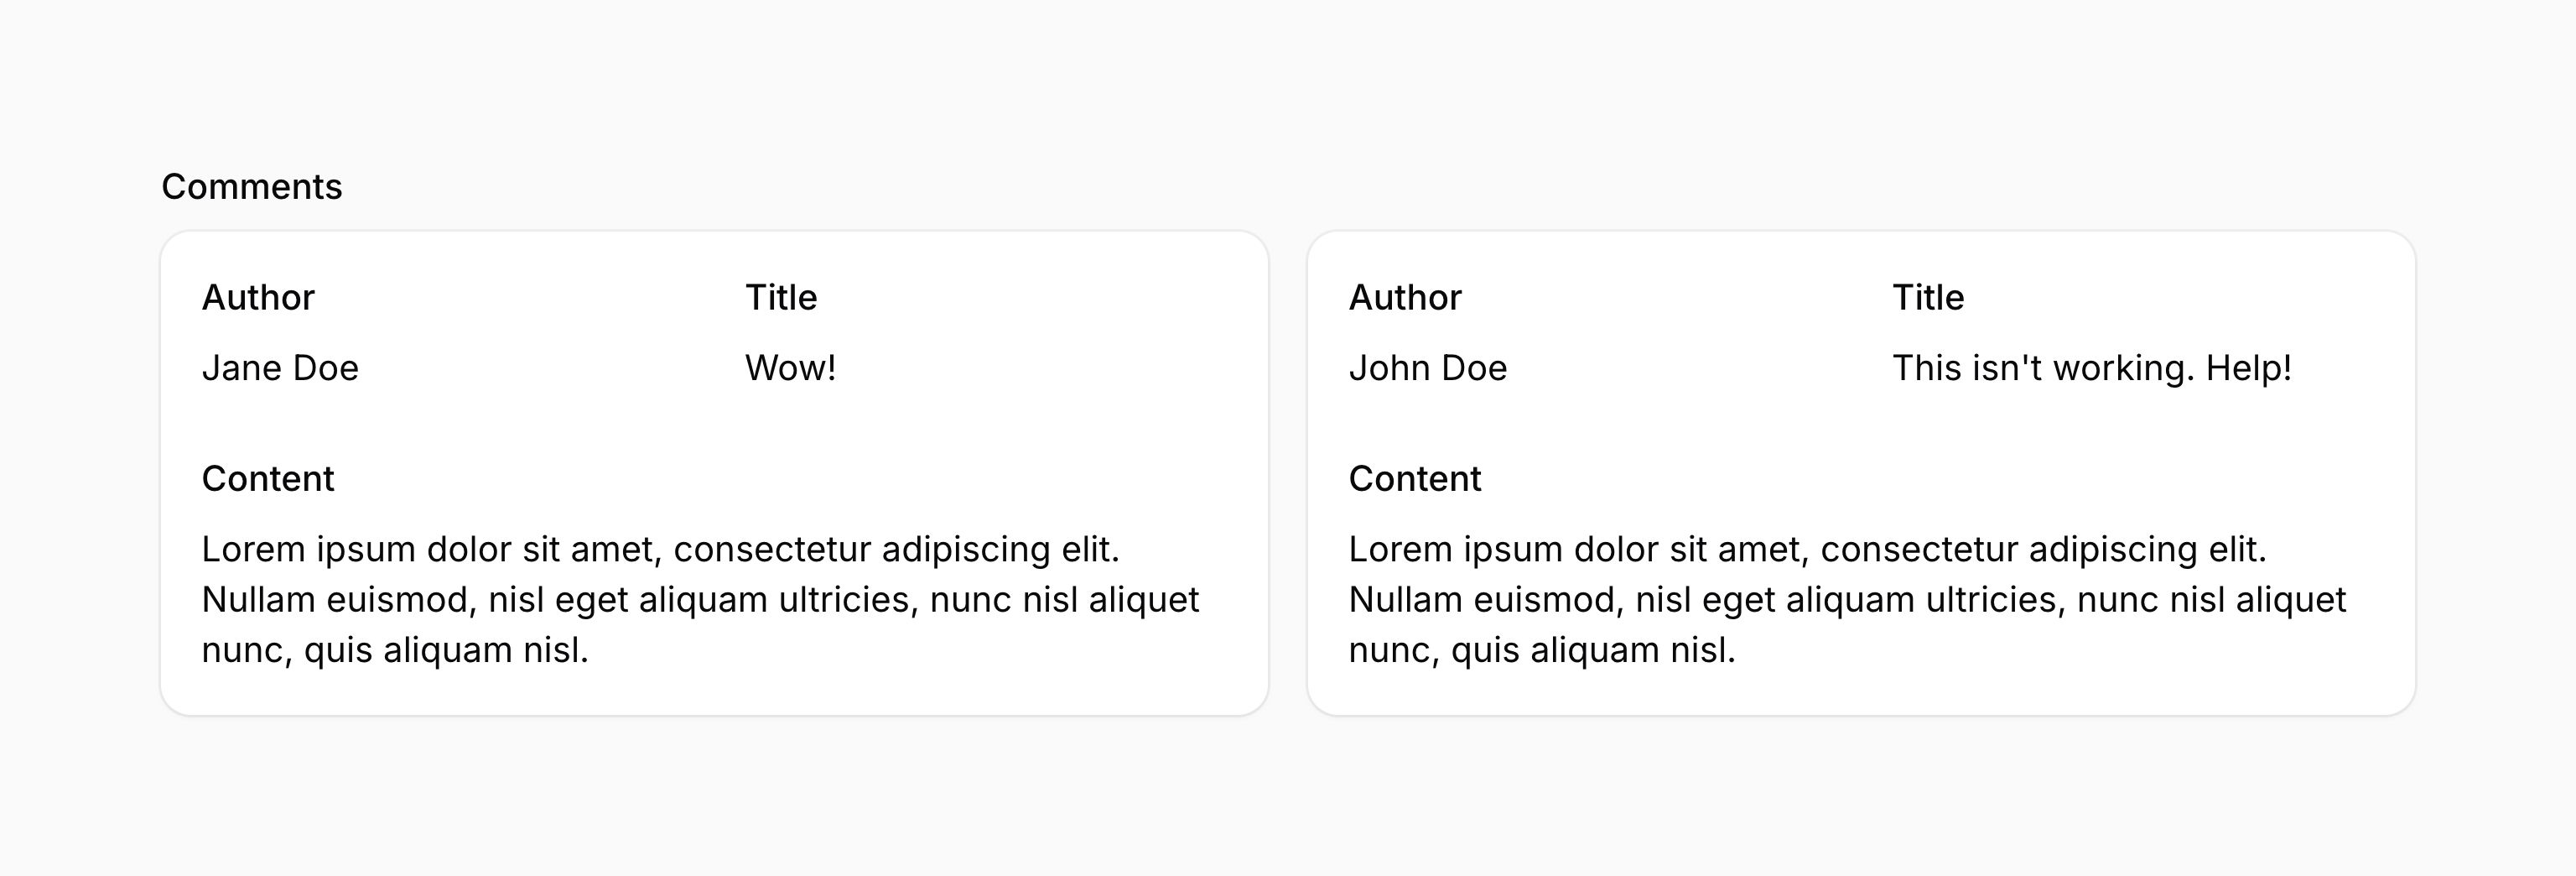Click the Comments section heading
Screen dimensions: 2576x876
click(251, 185)
